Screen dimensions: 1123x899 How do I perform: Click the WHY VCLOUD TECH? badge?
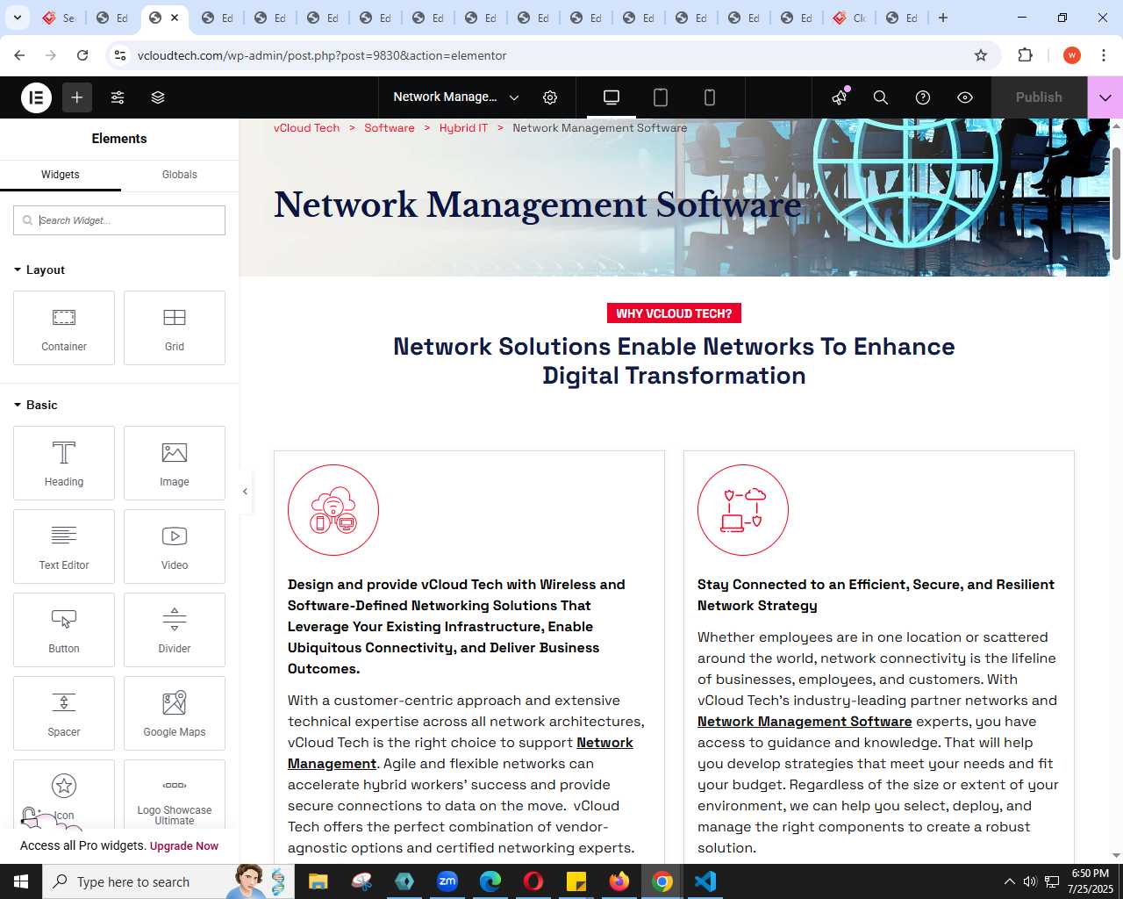pyautogui.click(x=674, y=313)
